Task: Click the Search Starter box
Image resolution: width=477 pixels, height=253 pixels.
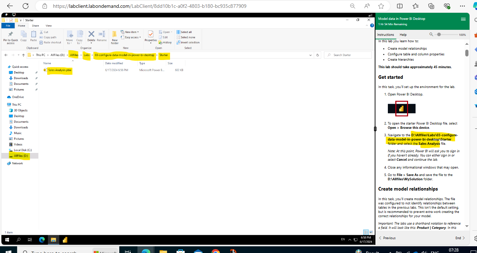Action: 348,55
